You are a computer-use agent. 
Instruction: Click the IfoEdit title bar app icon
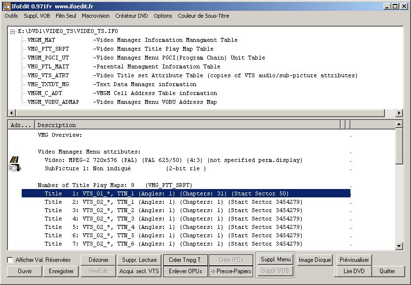click(x=6, y=6)
